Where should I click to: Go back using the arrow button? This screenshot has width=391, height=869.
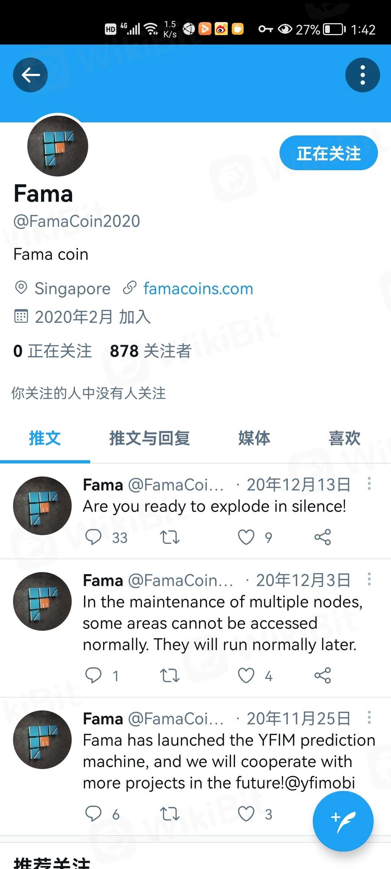tap(30, 75)
